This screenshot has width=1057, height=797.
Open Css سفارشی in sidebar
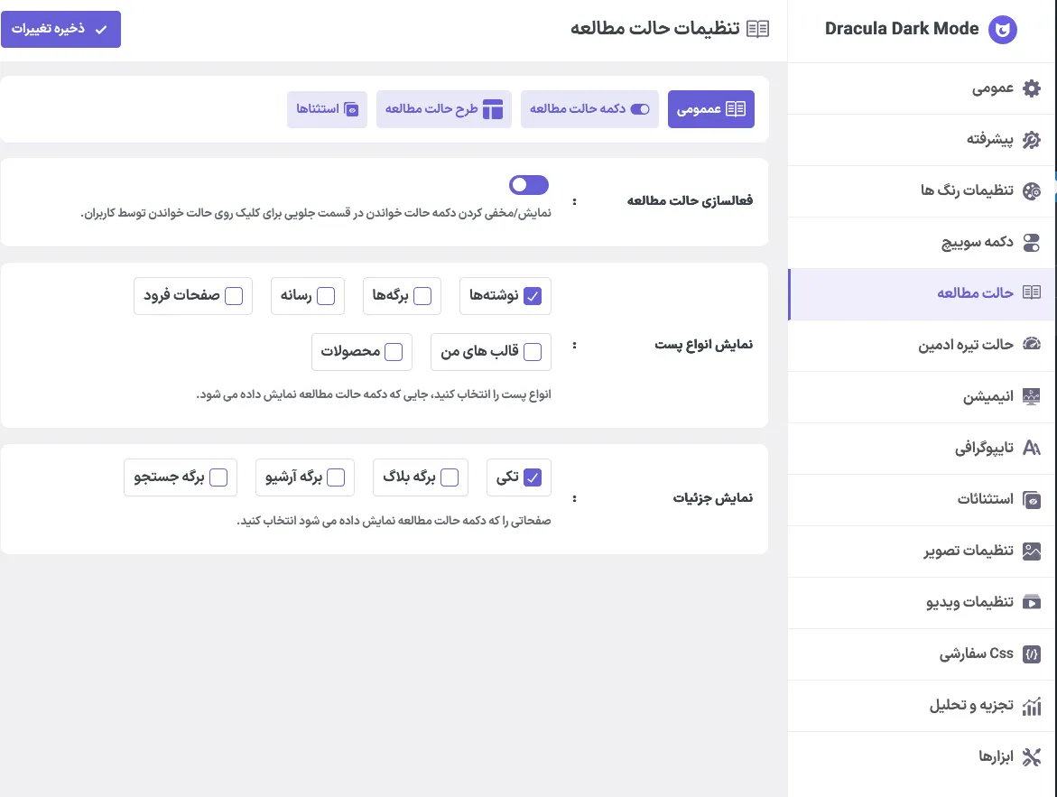(x=921, y=654)
